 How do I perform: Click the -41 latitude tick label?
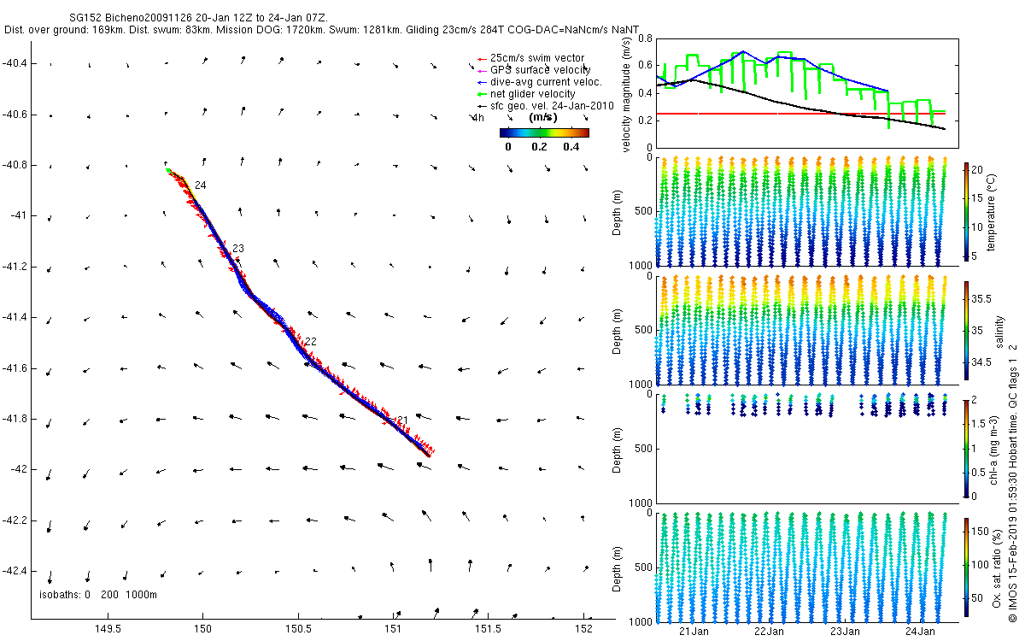click(20, 216)
